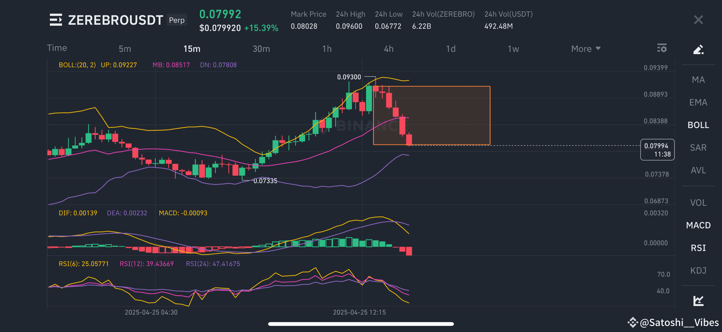Screen dimensions: 722x332
Task: Disable the RSI sub-indicator
Action: click(x=698, y=248)
